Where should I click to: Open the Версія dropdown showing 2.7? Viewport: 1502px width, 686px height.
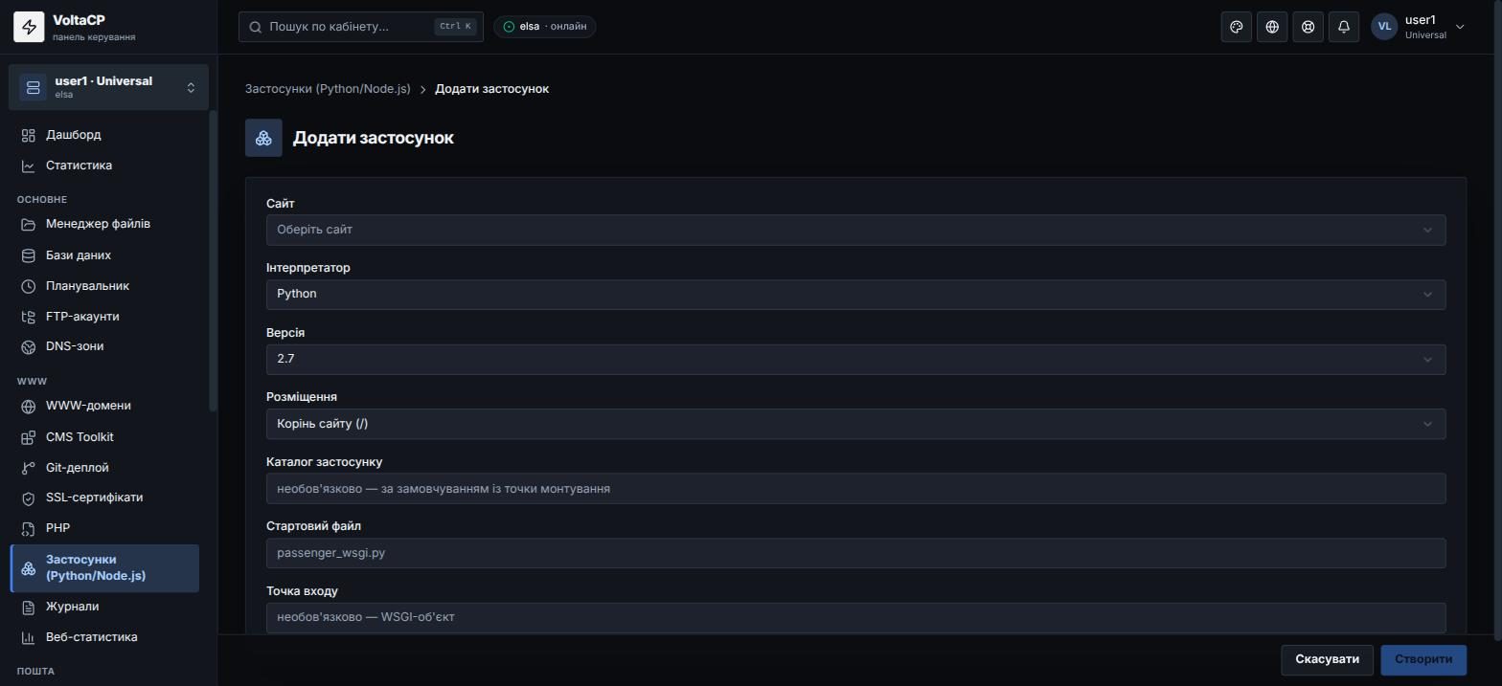point(855,359)
